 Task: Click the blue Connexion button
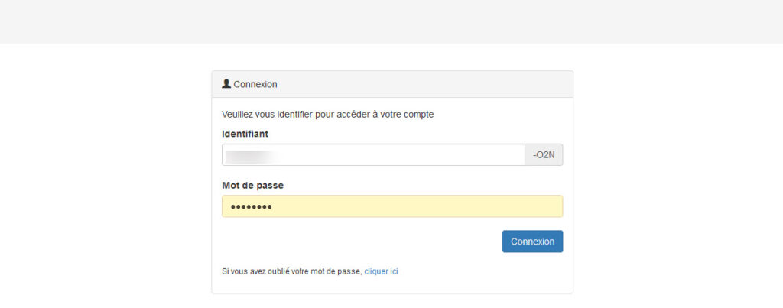tap(532, 241)
